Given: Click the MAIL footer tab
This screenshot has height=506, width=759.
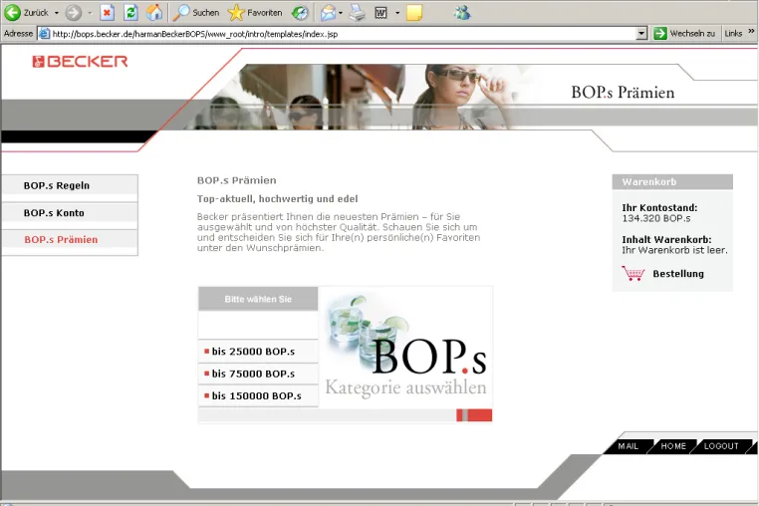Looking at the screenshot, I should click(628, 446).
